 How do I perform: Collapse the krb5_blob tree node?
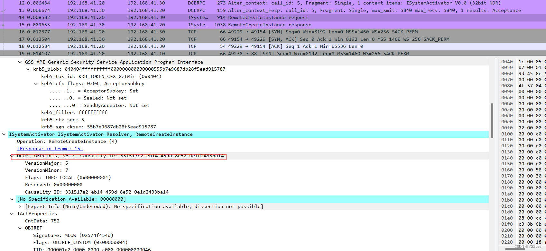point(28,69)
